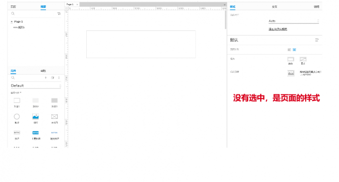
Task: Click the library copy icon next to plus
Action: point(52,78)
